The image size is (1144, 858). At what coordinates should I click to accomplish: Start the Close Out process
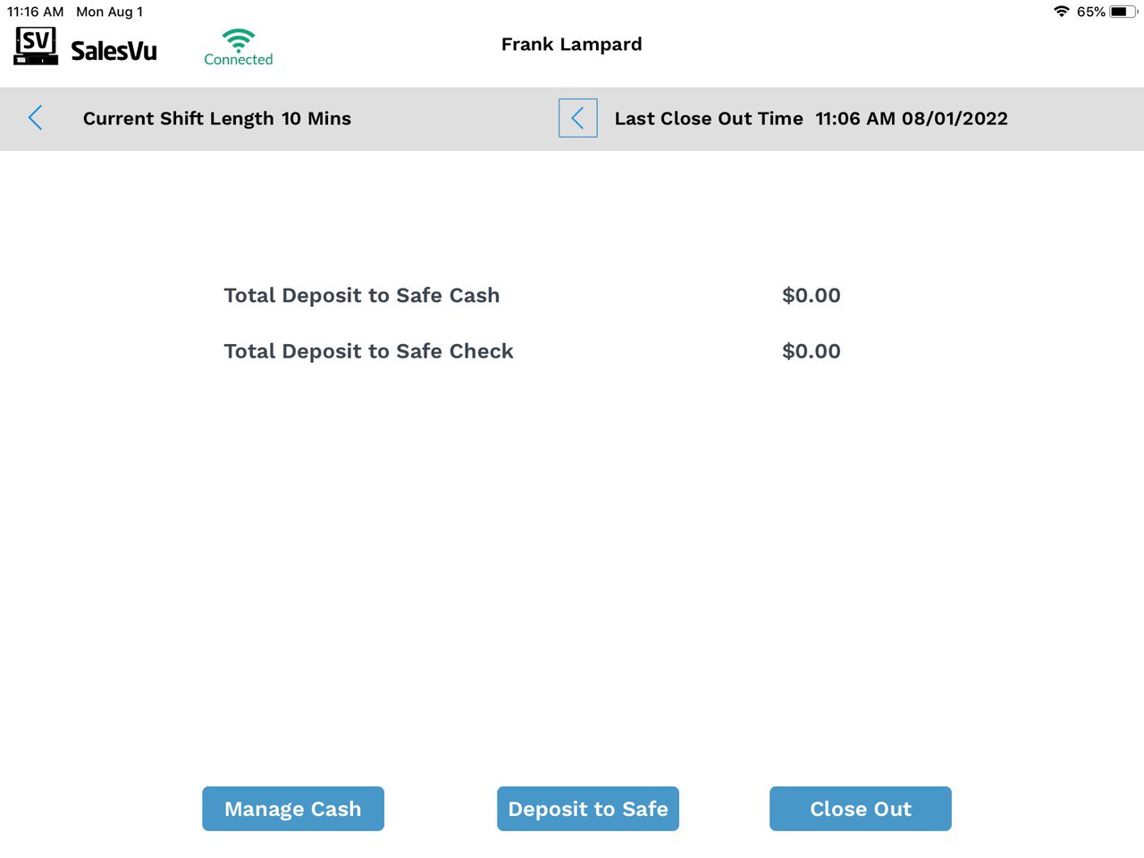[x=860, y=809]
